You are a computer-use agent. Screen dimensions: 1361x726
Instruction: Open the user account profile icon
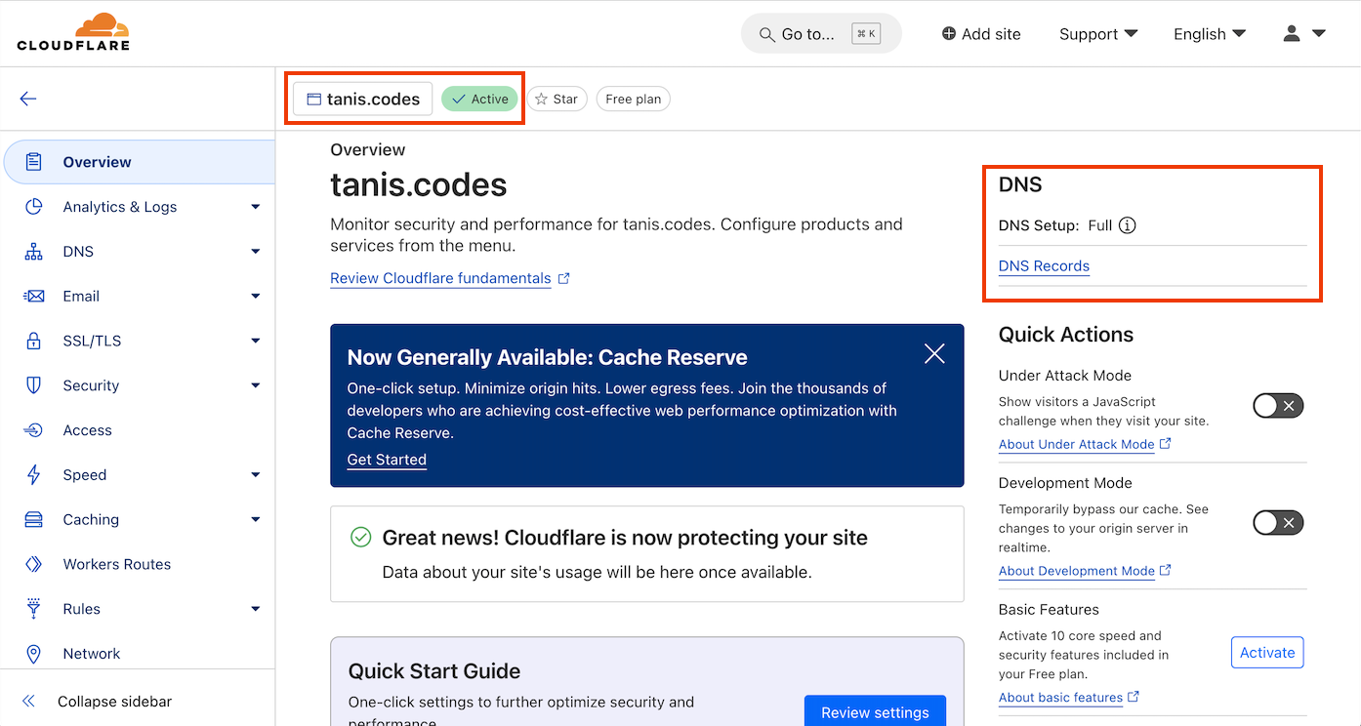(x=1292, y=34)
